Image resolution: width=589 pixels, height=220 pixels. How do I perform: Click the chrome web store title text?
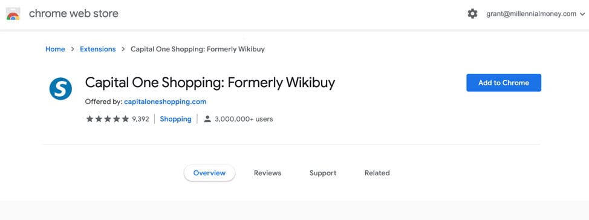click(x=74, y=13)
